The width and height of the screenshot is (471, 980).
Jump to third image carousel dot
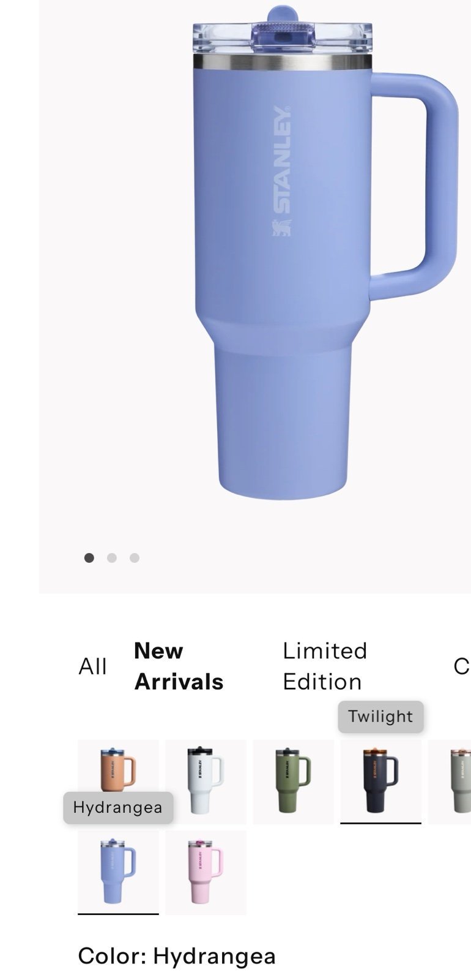[x=135, y=557]
